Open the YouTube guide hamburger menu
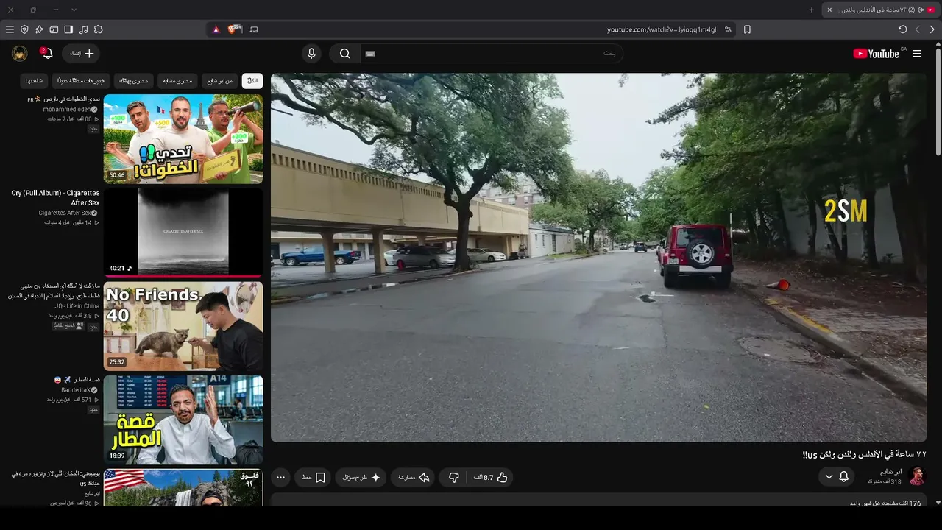The image size is (942, 530). (x=917, y=54)
